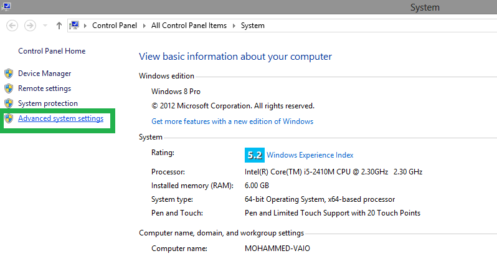497x256 pixels.
Task: Click the Pen and Limited Touch Support value
Action: (333, 213)
